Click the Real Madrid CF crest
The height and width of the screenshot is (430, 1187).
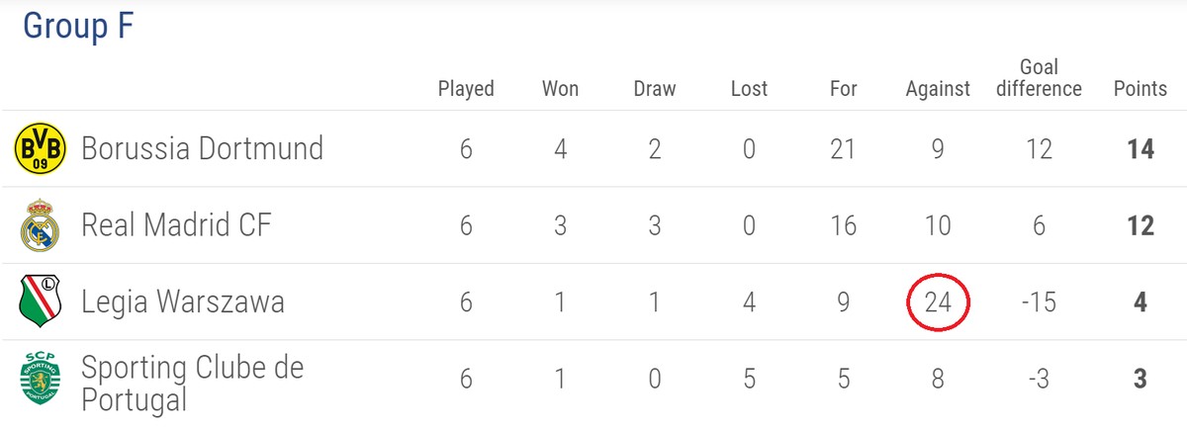coord(40,225)
